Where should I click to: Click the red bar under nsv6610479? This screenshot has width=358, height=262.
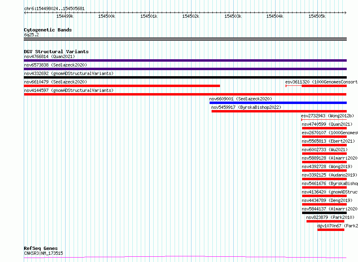[x=122, y=86]
